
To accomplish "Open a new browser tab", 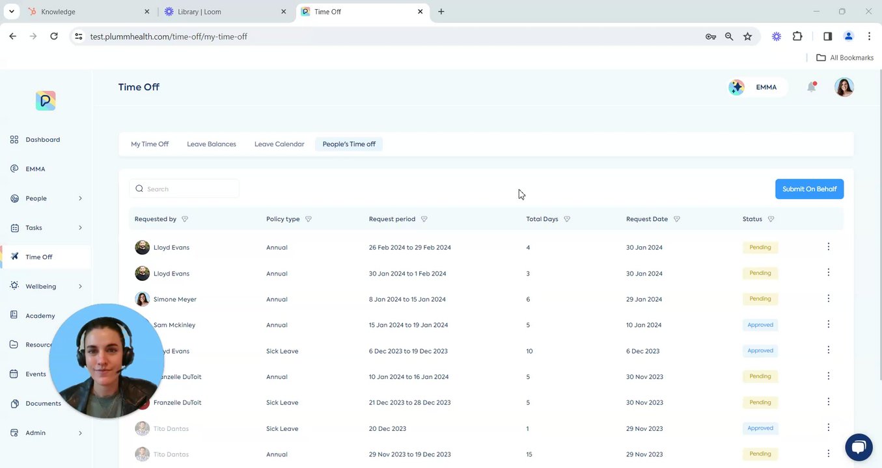I will coord(441,12).
